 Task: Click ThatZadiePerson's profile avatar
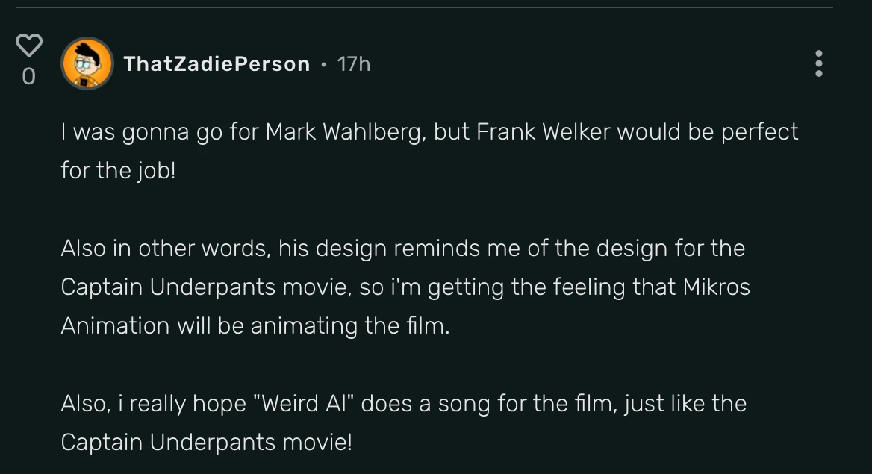coord(87,63)
